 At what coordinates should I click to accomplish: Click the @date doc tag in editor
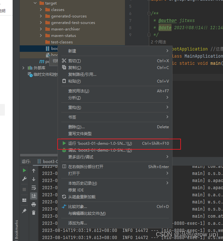[165, 28]
